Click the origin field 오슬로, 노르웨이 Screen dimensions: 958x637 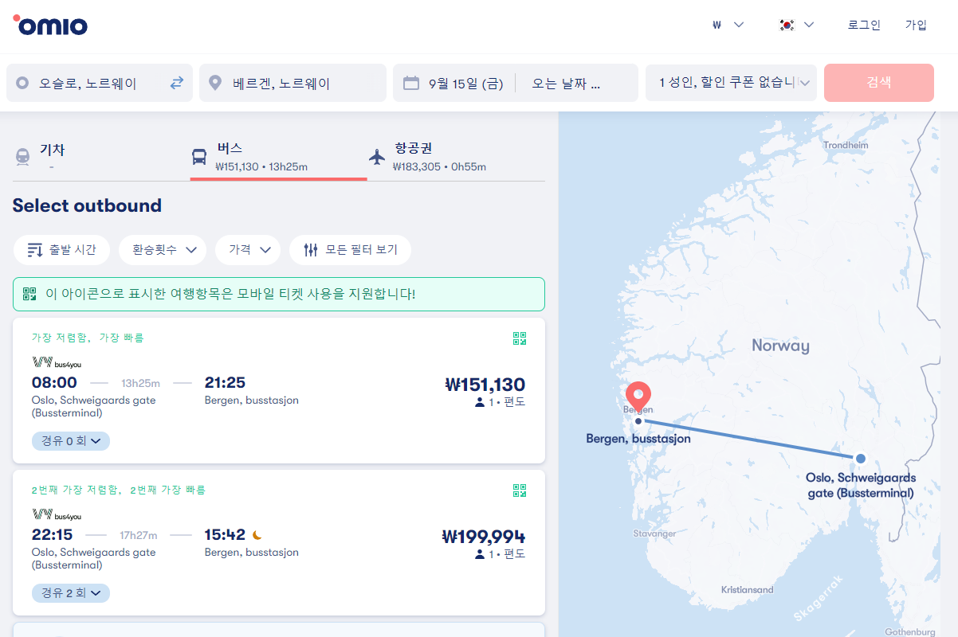[x=100, y=83]
